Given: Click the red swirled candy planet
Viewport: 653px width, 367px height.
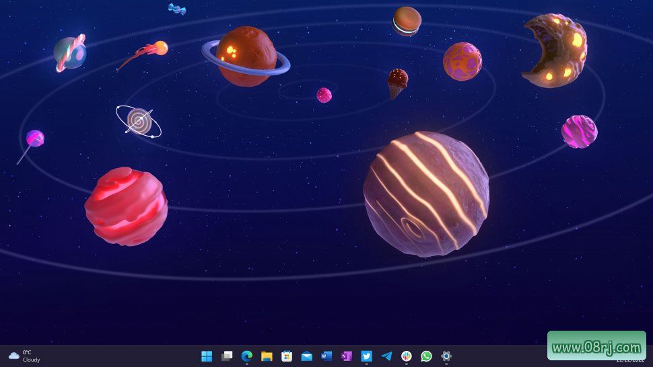Looking at the screenshot, I should tap(126, 206).
